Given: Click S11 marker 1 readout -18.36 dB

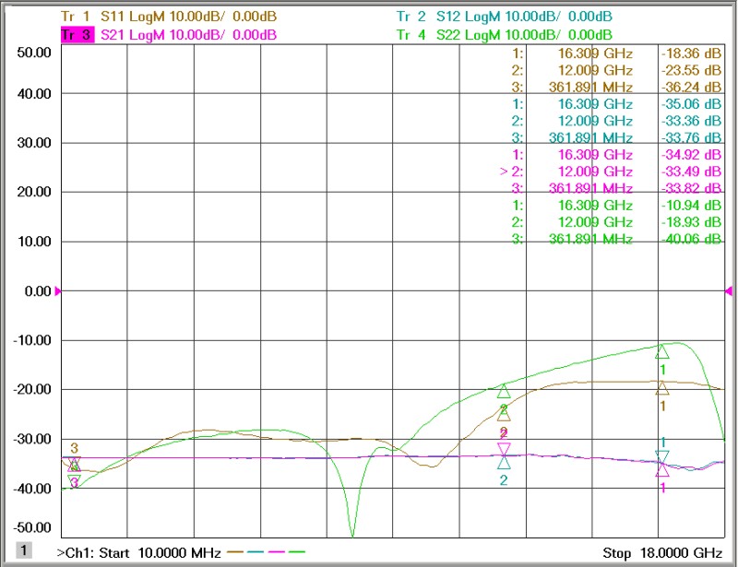Looking at the screenshot, I should click(x=690, y=53).
